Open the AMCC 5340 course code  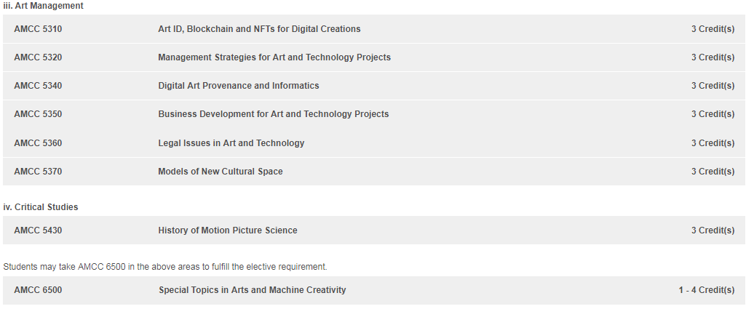(x=38, y=86)
